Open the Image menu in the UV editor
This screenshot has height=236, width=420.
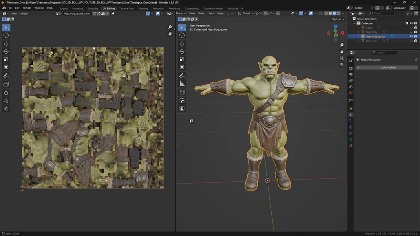[x=24, y=14]
